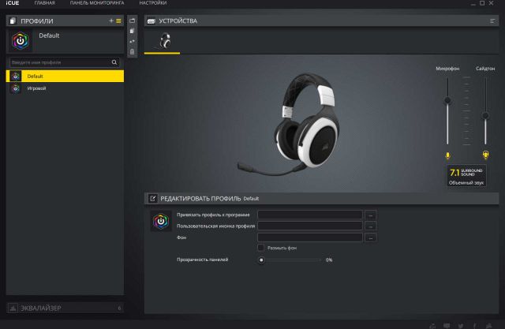This screenshot has width=505, height=329.
Task: Click the Default profile's large icon
Action: 19,39
